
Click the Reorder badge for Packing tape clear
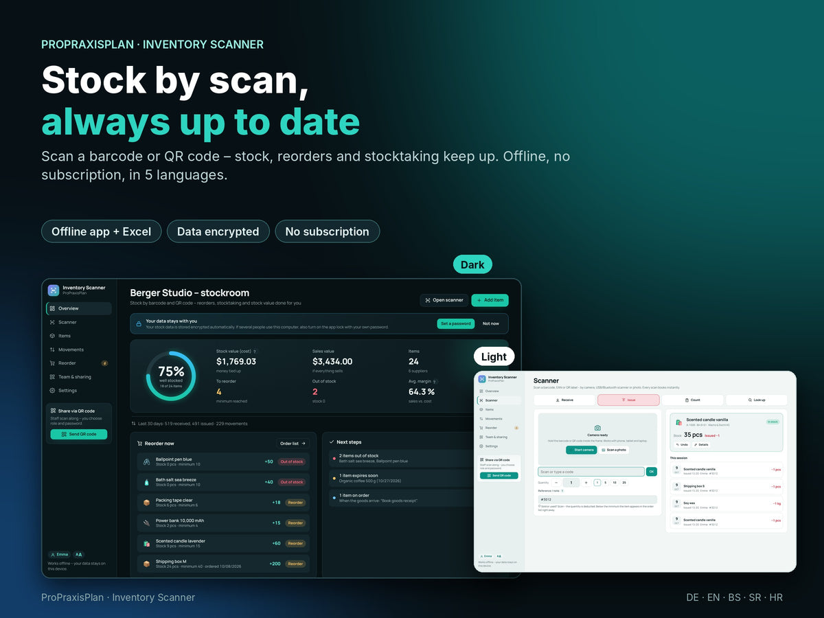[x=295, y=502]
